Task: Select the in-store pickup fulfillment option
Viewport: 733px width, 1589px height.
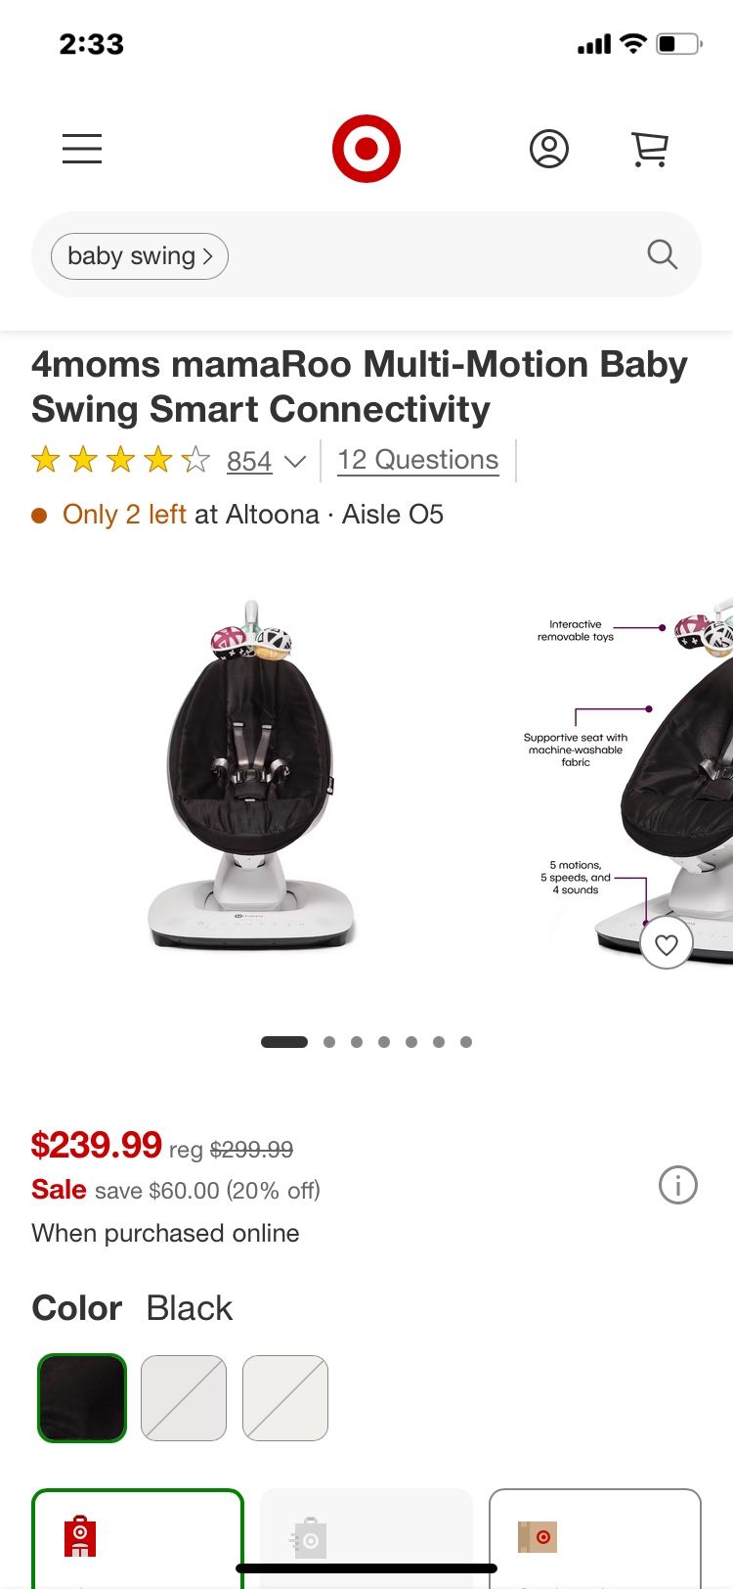Action: [138, 1538]
